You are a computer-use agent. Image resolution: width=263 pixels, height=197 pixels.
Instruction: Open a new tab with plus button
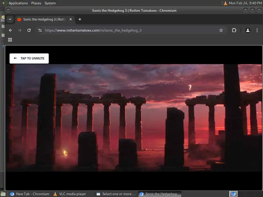80,19
